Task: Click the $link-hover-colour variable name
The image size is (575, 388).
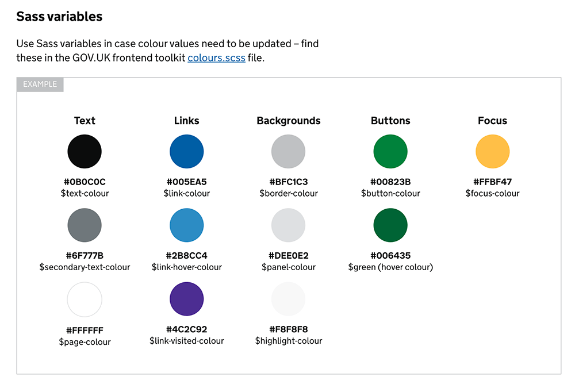Action: [187, 267]
